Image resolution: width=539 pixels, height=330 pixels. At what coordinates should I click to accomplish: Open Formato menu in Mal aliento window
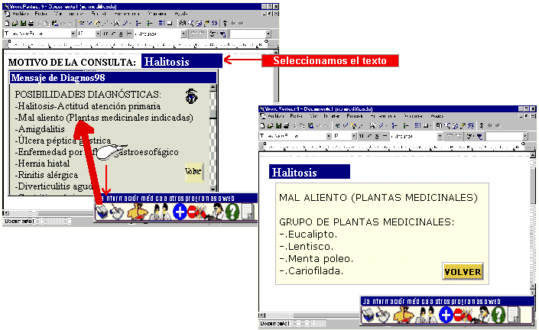(355, 116)
